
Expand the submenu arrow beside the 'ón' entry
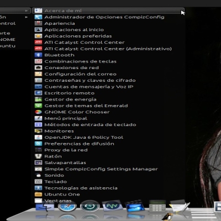(x=27, y=17)
